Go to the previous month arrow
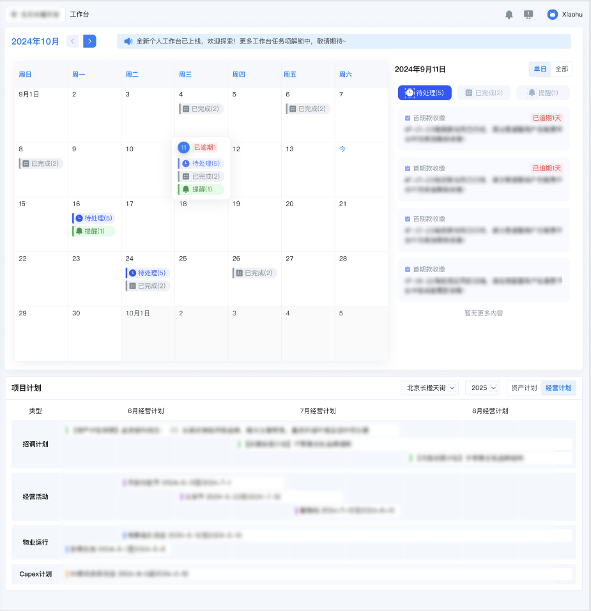The height and width of the screenshot is (611, 591). coord(72,41)
